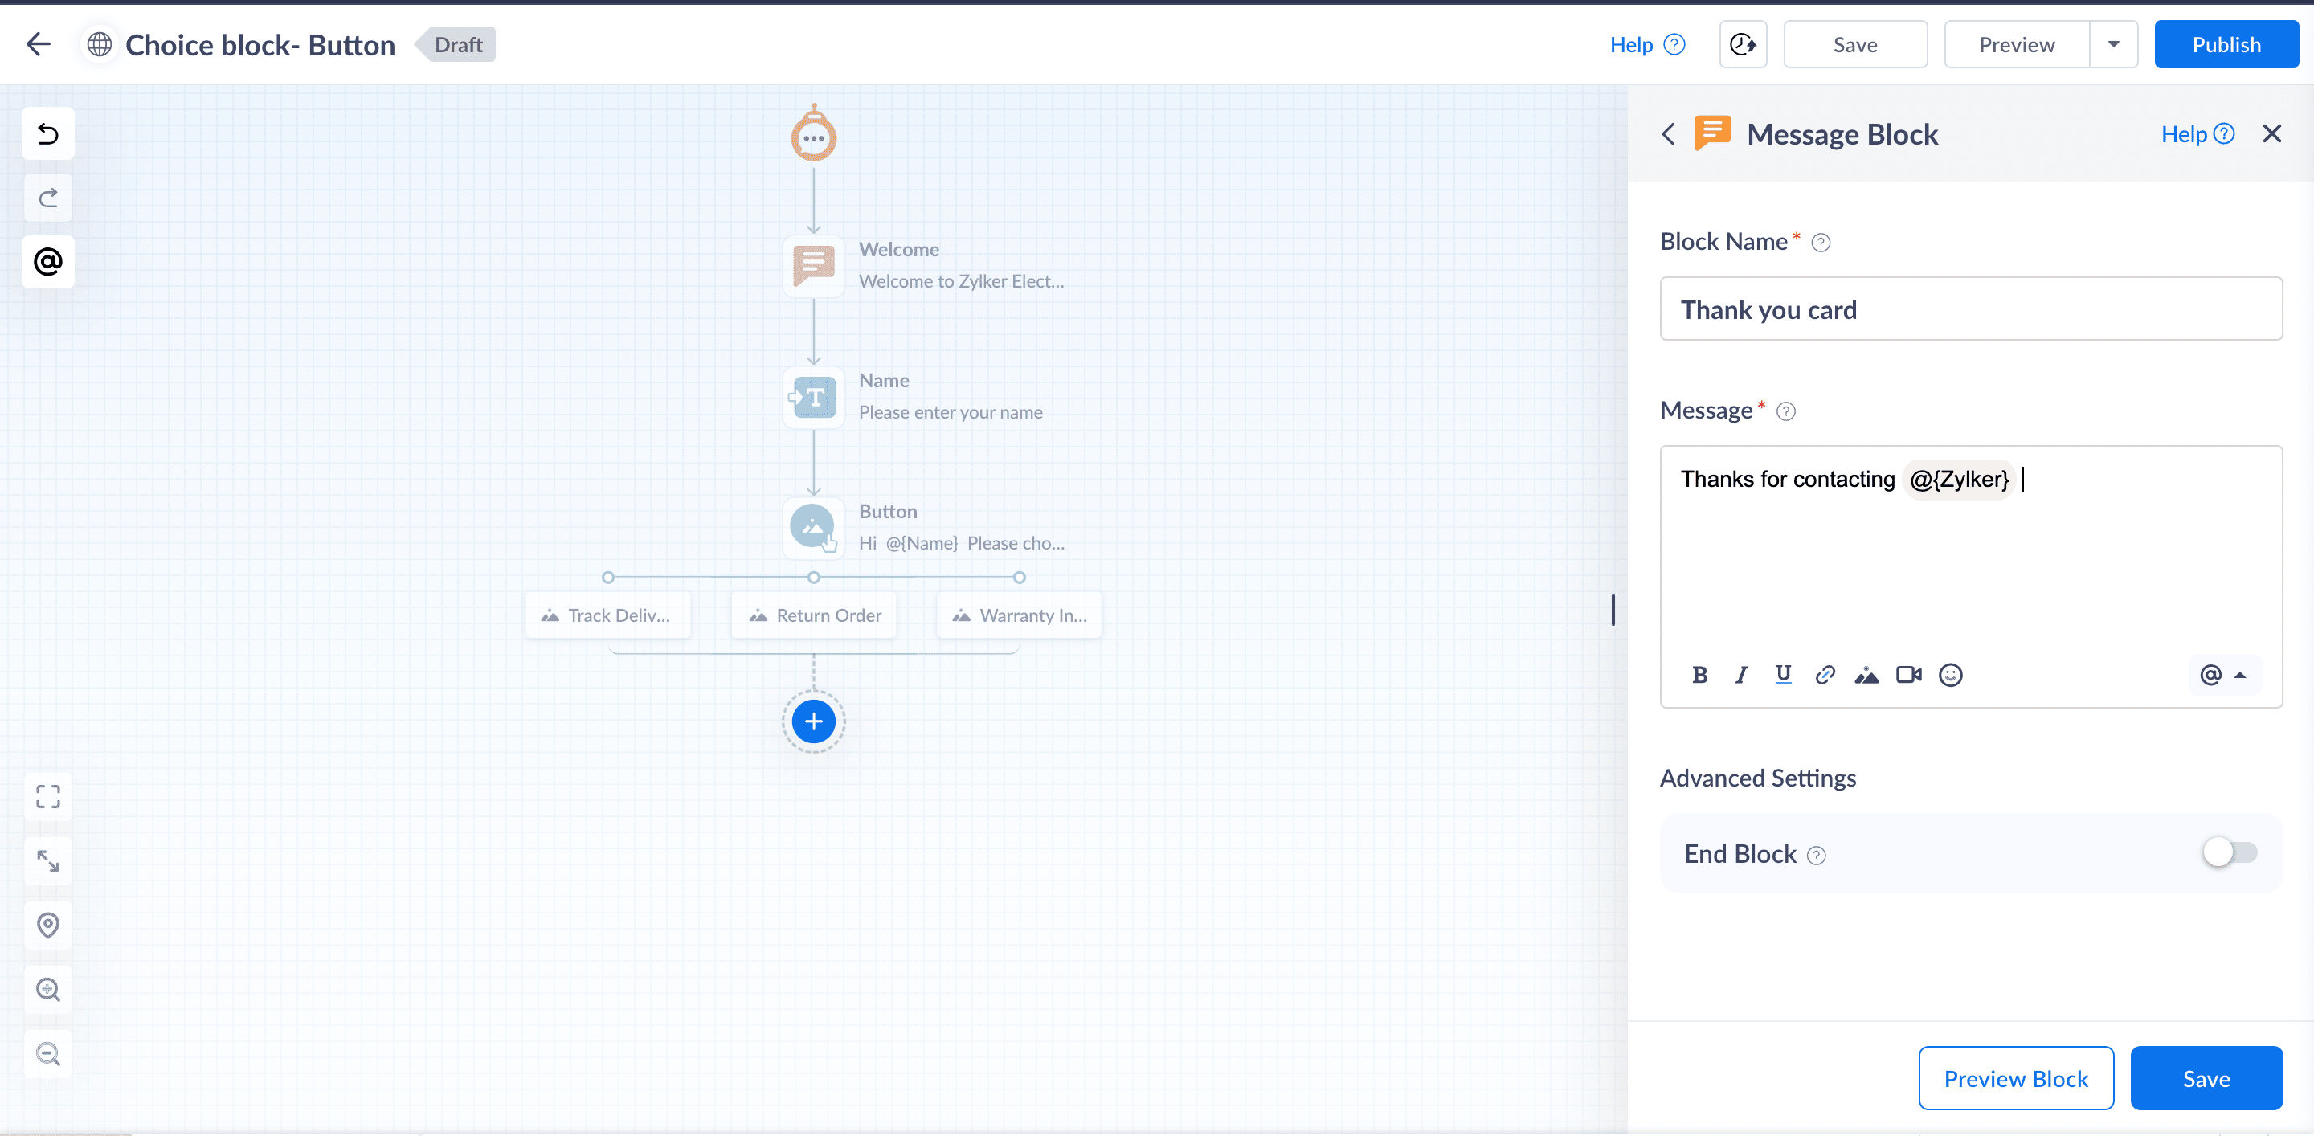The width and height of the screenshot is (2314, 1136).
Task: Go back using Message Block chevron
Action: pyautogui.click(x=1668, y=134)
